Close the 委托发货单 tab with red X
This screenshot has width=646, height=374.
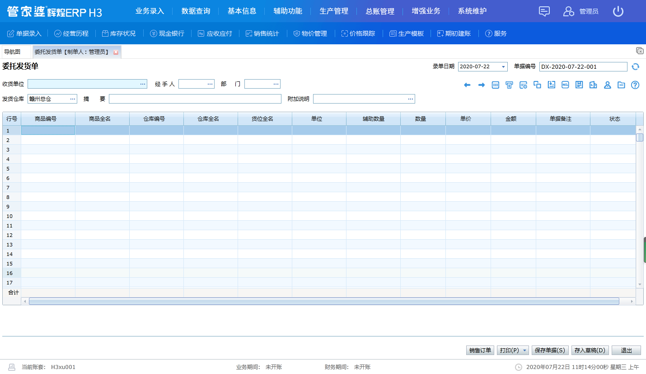tap(116, 52)
